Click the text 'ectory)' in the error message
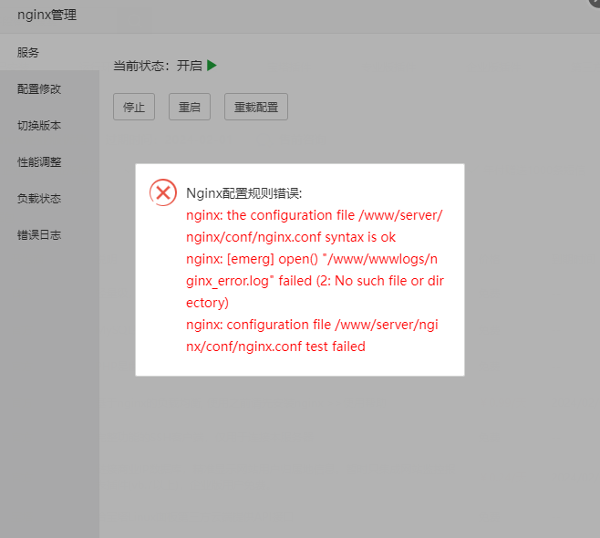 coord(207,303)
